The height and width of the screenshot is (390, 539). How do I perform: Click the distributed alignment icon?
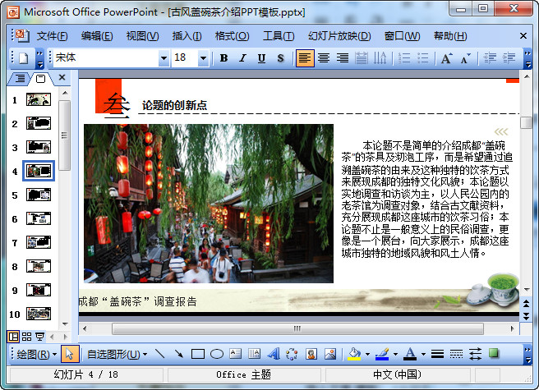coord(361,58)
